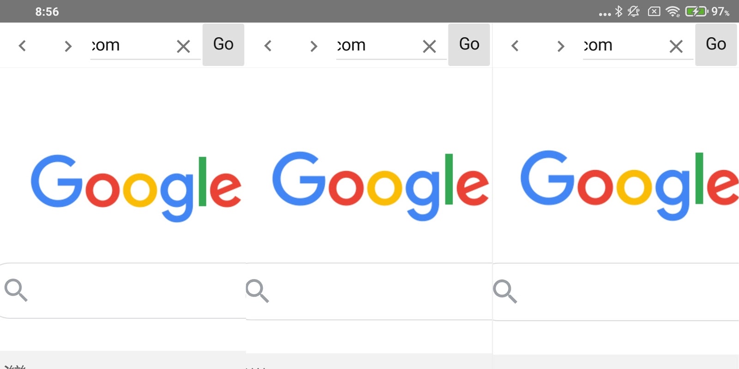Viewport: 739px width, 369px height.
Task: Tap Go button in the left pane
Action: click(223, 44)
